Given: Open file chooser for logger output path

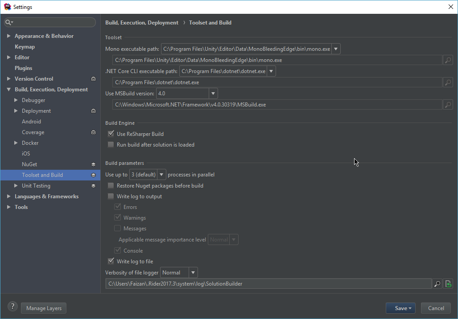Looking at the screenshot, I should point(437,283).
